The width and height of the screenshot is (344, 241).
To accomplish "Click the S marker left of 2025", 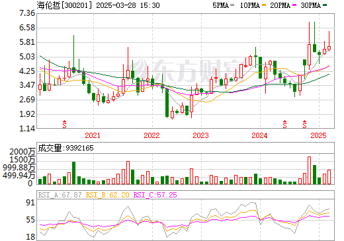I will click(x=304, y=124).
